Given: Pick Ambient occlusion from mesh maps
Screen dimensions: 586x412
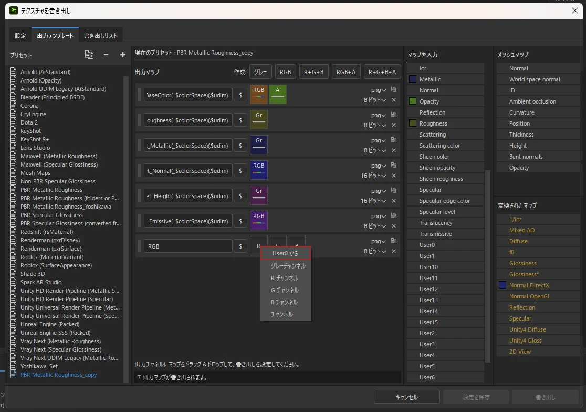Looking at the screenshot, I should (538, 101).
